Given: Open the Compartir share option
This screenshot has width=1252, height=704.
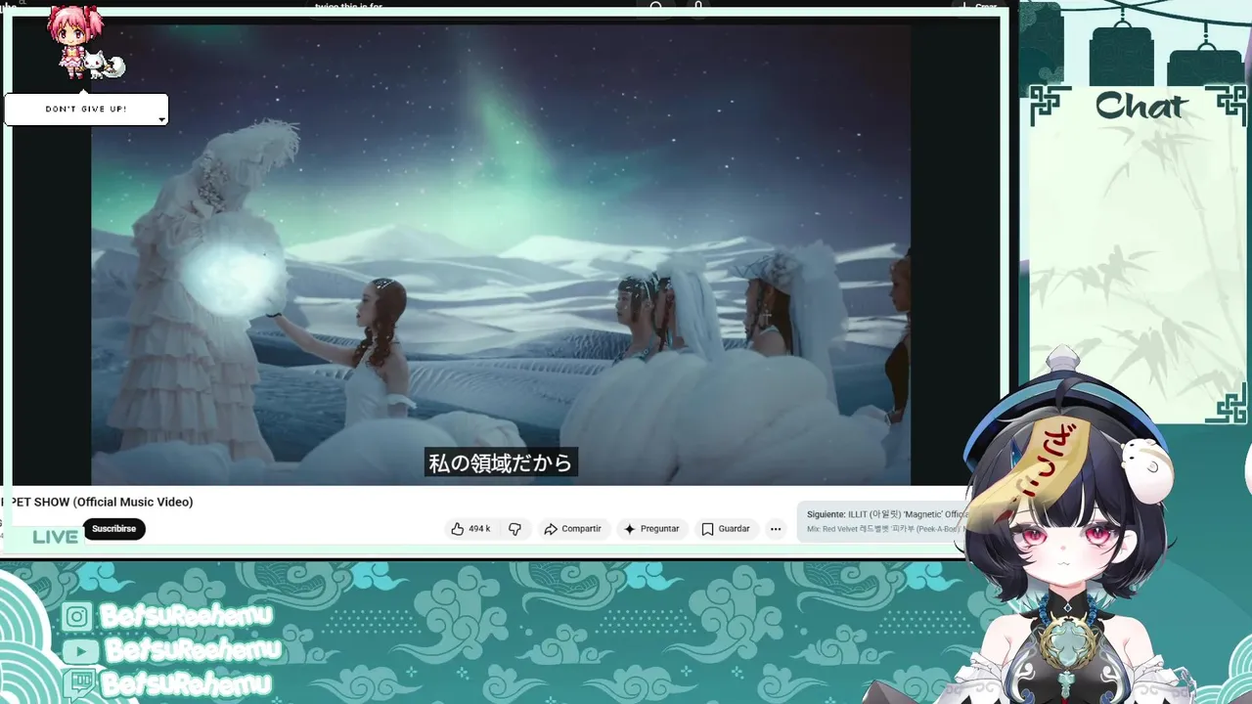Looking at the screenshot, I should [572, 529].
